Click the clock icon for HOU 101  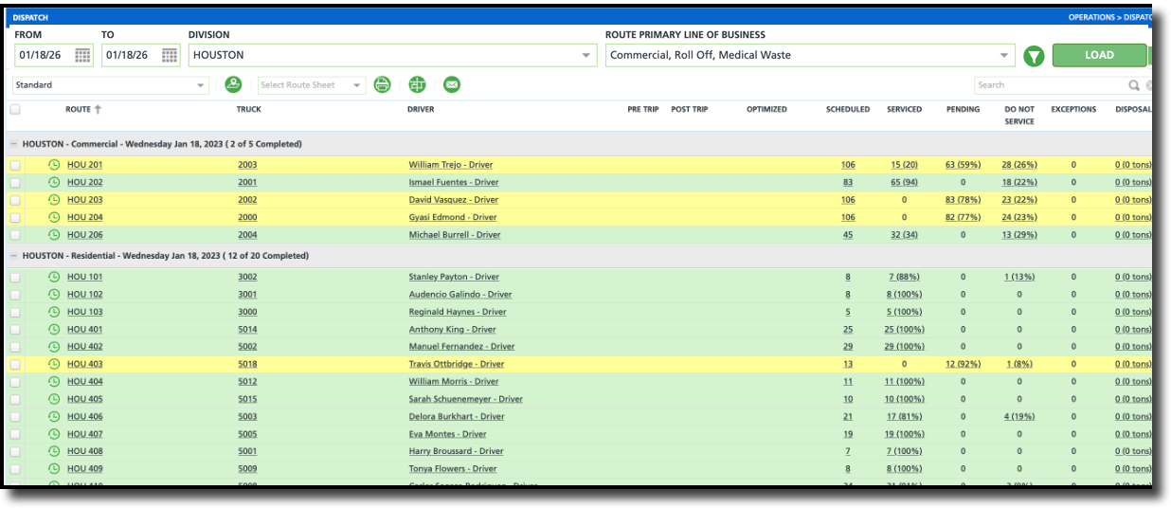(x=54, y=277)
